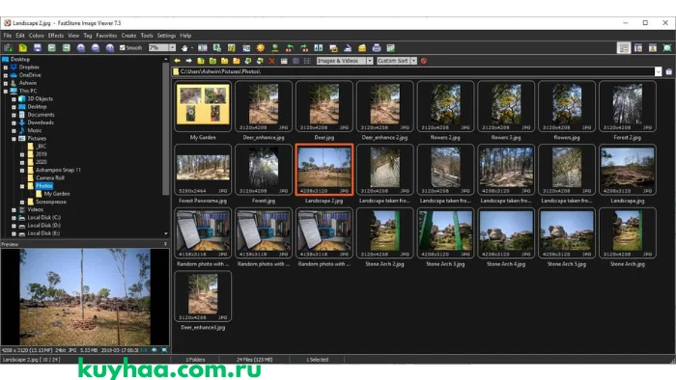Expand the Local Disk (C:) node
This screenshot has width=676, height=380.
(14, 218)
